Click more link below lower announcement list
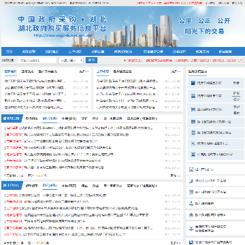 tap(175, 243)
